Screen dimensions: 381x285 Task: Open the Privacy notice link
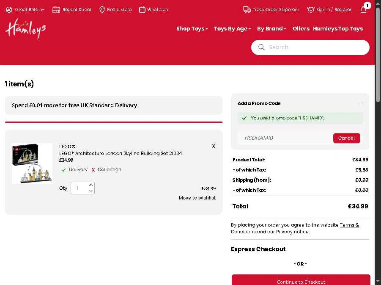(x=293, y=232)
